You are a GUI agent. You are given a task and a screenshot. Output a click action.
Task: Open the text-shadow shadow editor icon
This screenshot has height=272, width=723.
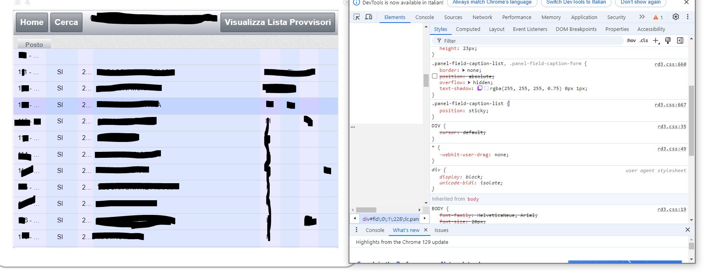(x=479, y=88)
